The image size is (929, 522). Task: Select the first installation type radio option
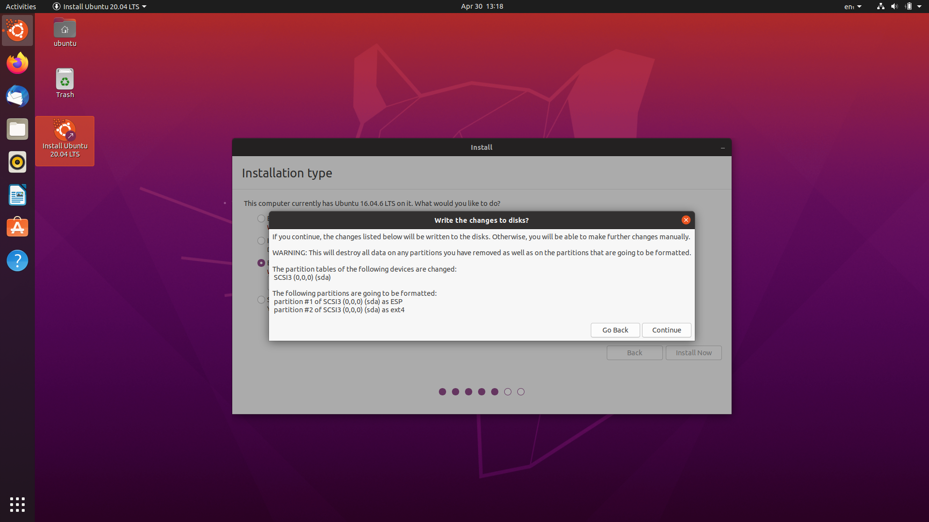tap(261, 218)
